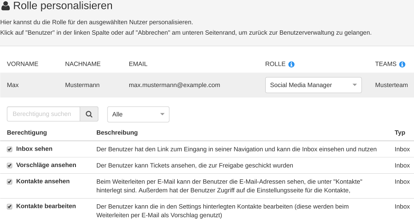Click the Musterteam team entry
Screen dimensions: 414x219
pos(391,85)
